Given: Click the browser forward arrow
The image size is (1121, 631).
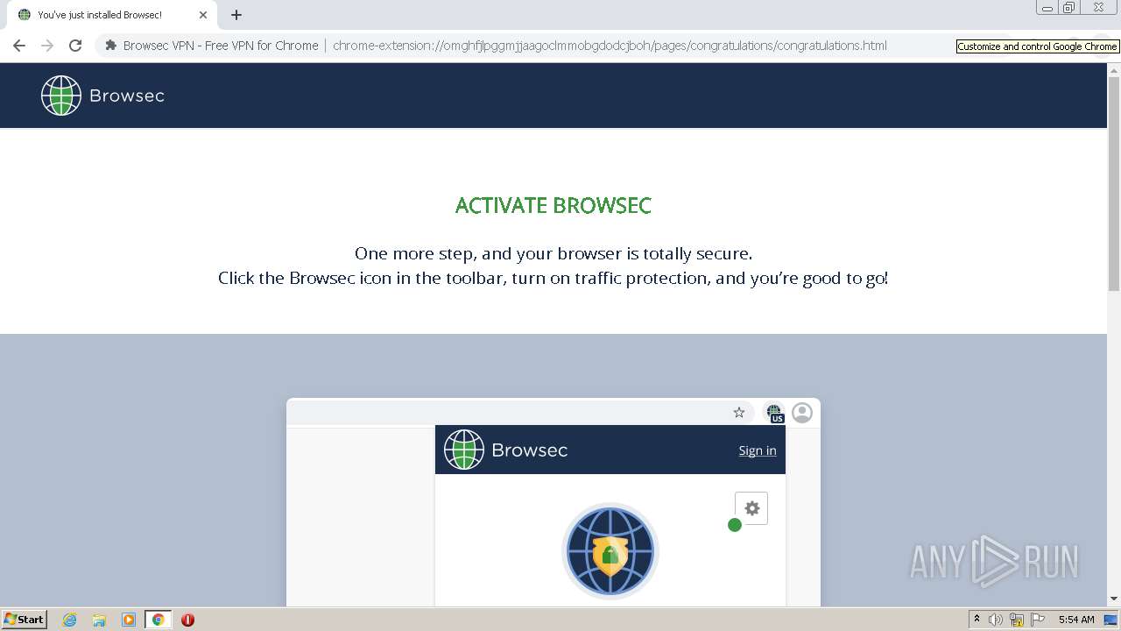Looking at the screenshot, I should [x=47, y=46].
